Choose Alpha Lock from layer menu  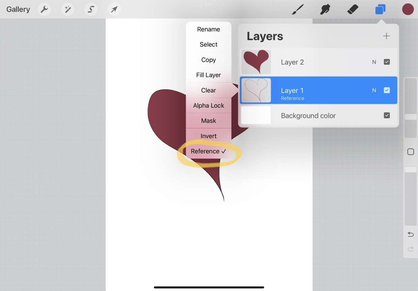pyautogui.click(x=208, y=106)
